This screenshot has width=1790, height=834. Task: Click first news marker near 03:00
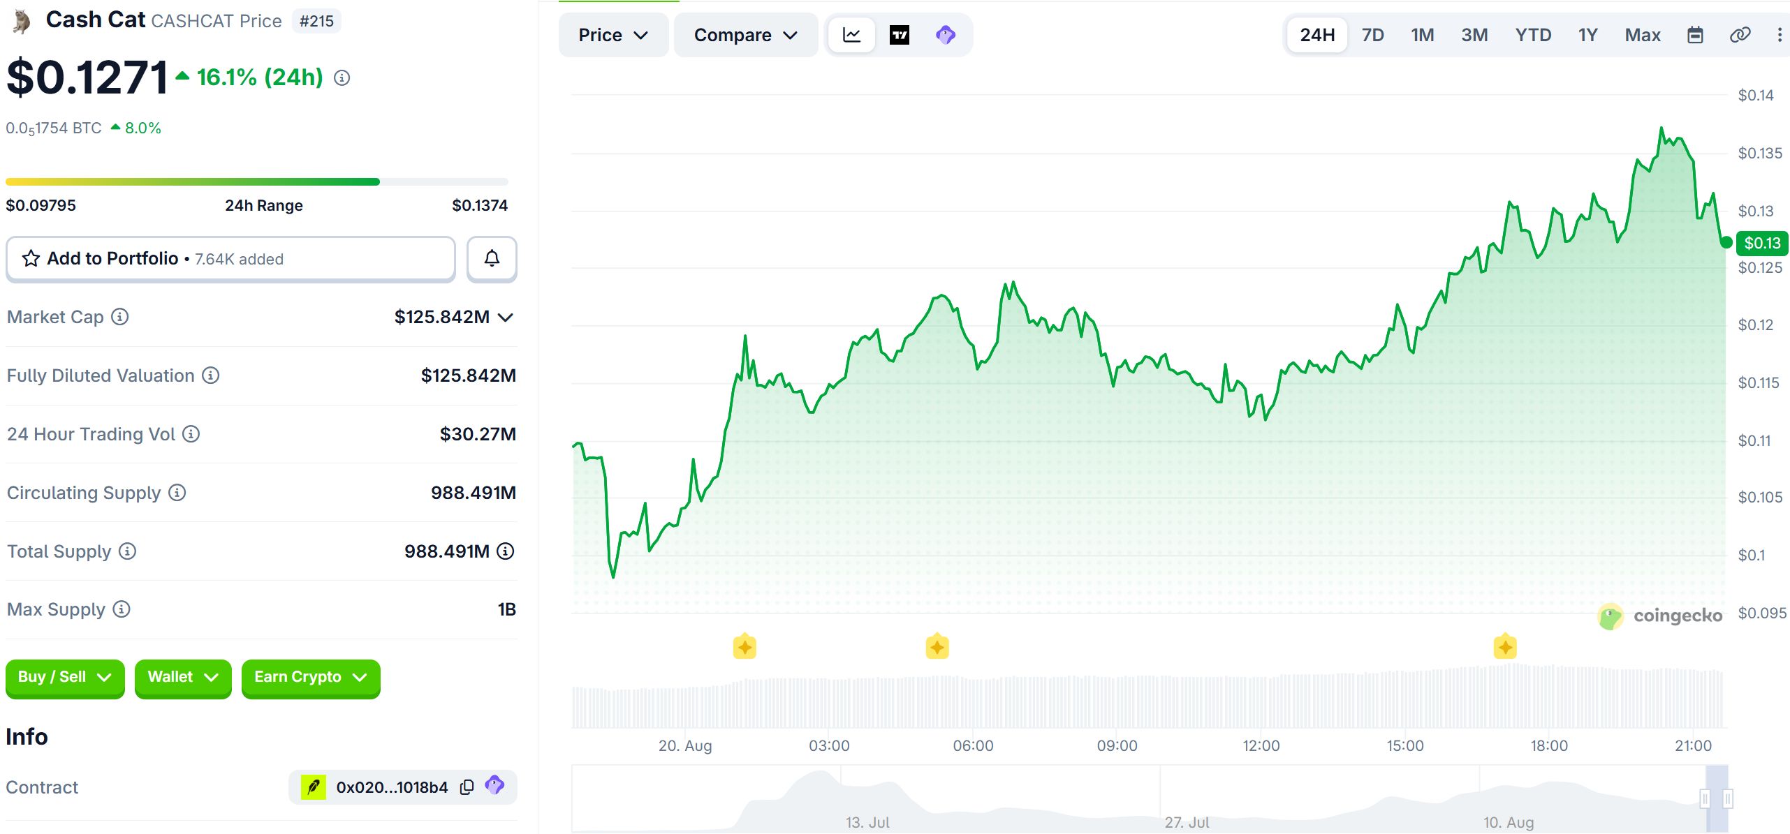744,647
